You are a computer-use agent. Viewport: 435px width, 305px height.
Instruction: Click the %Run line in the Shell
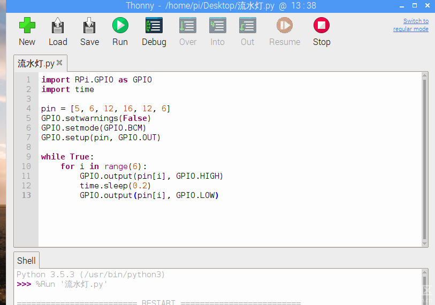pos(72,284)
